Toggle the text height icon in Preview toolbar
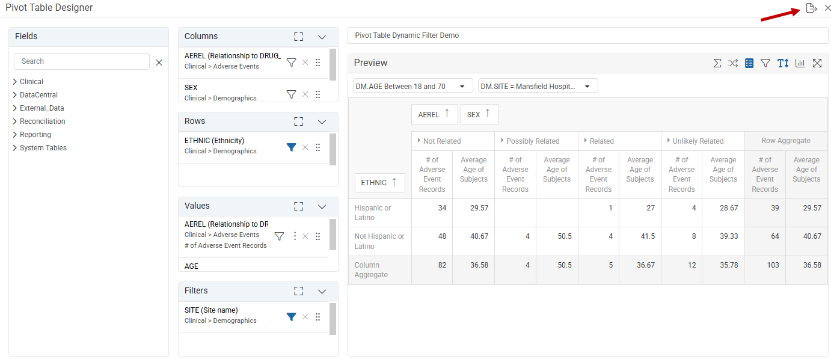This screenshot has height=359, width=831. (x=783, y=63)
